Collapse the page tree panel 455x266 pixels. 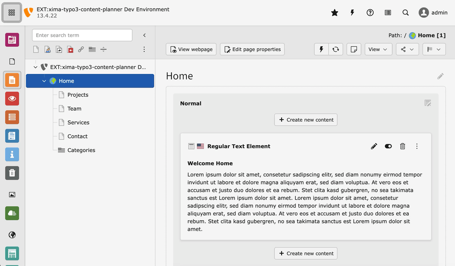[144, 35]
